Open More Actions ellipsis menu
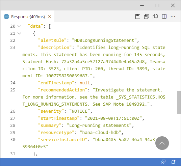Viewport: 181px width, 166px height. (x=173, y=17)
